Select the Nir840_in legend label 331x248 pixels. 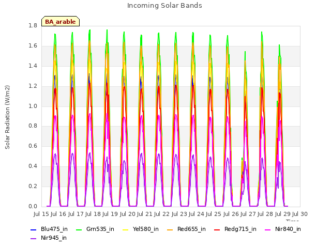click(x=288, y=229)
